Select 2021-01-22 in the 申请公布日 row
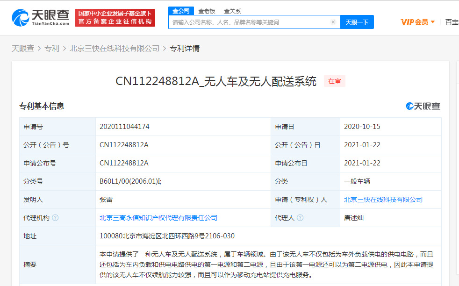The height and width of the screenshot is (286, 459). tap(362, 163)
